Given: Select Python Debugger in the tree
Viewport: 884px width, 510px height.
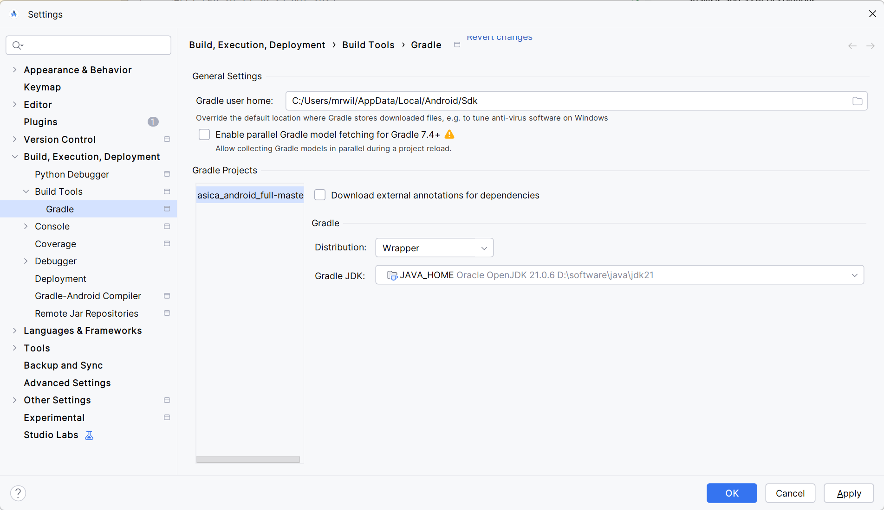Looking at the screenshot, I should click(72, 174).
